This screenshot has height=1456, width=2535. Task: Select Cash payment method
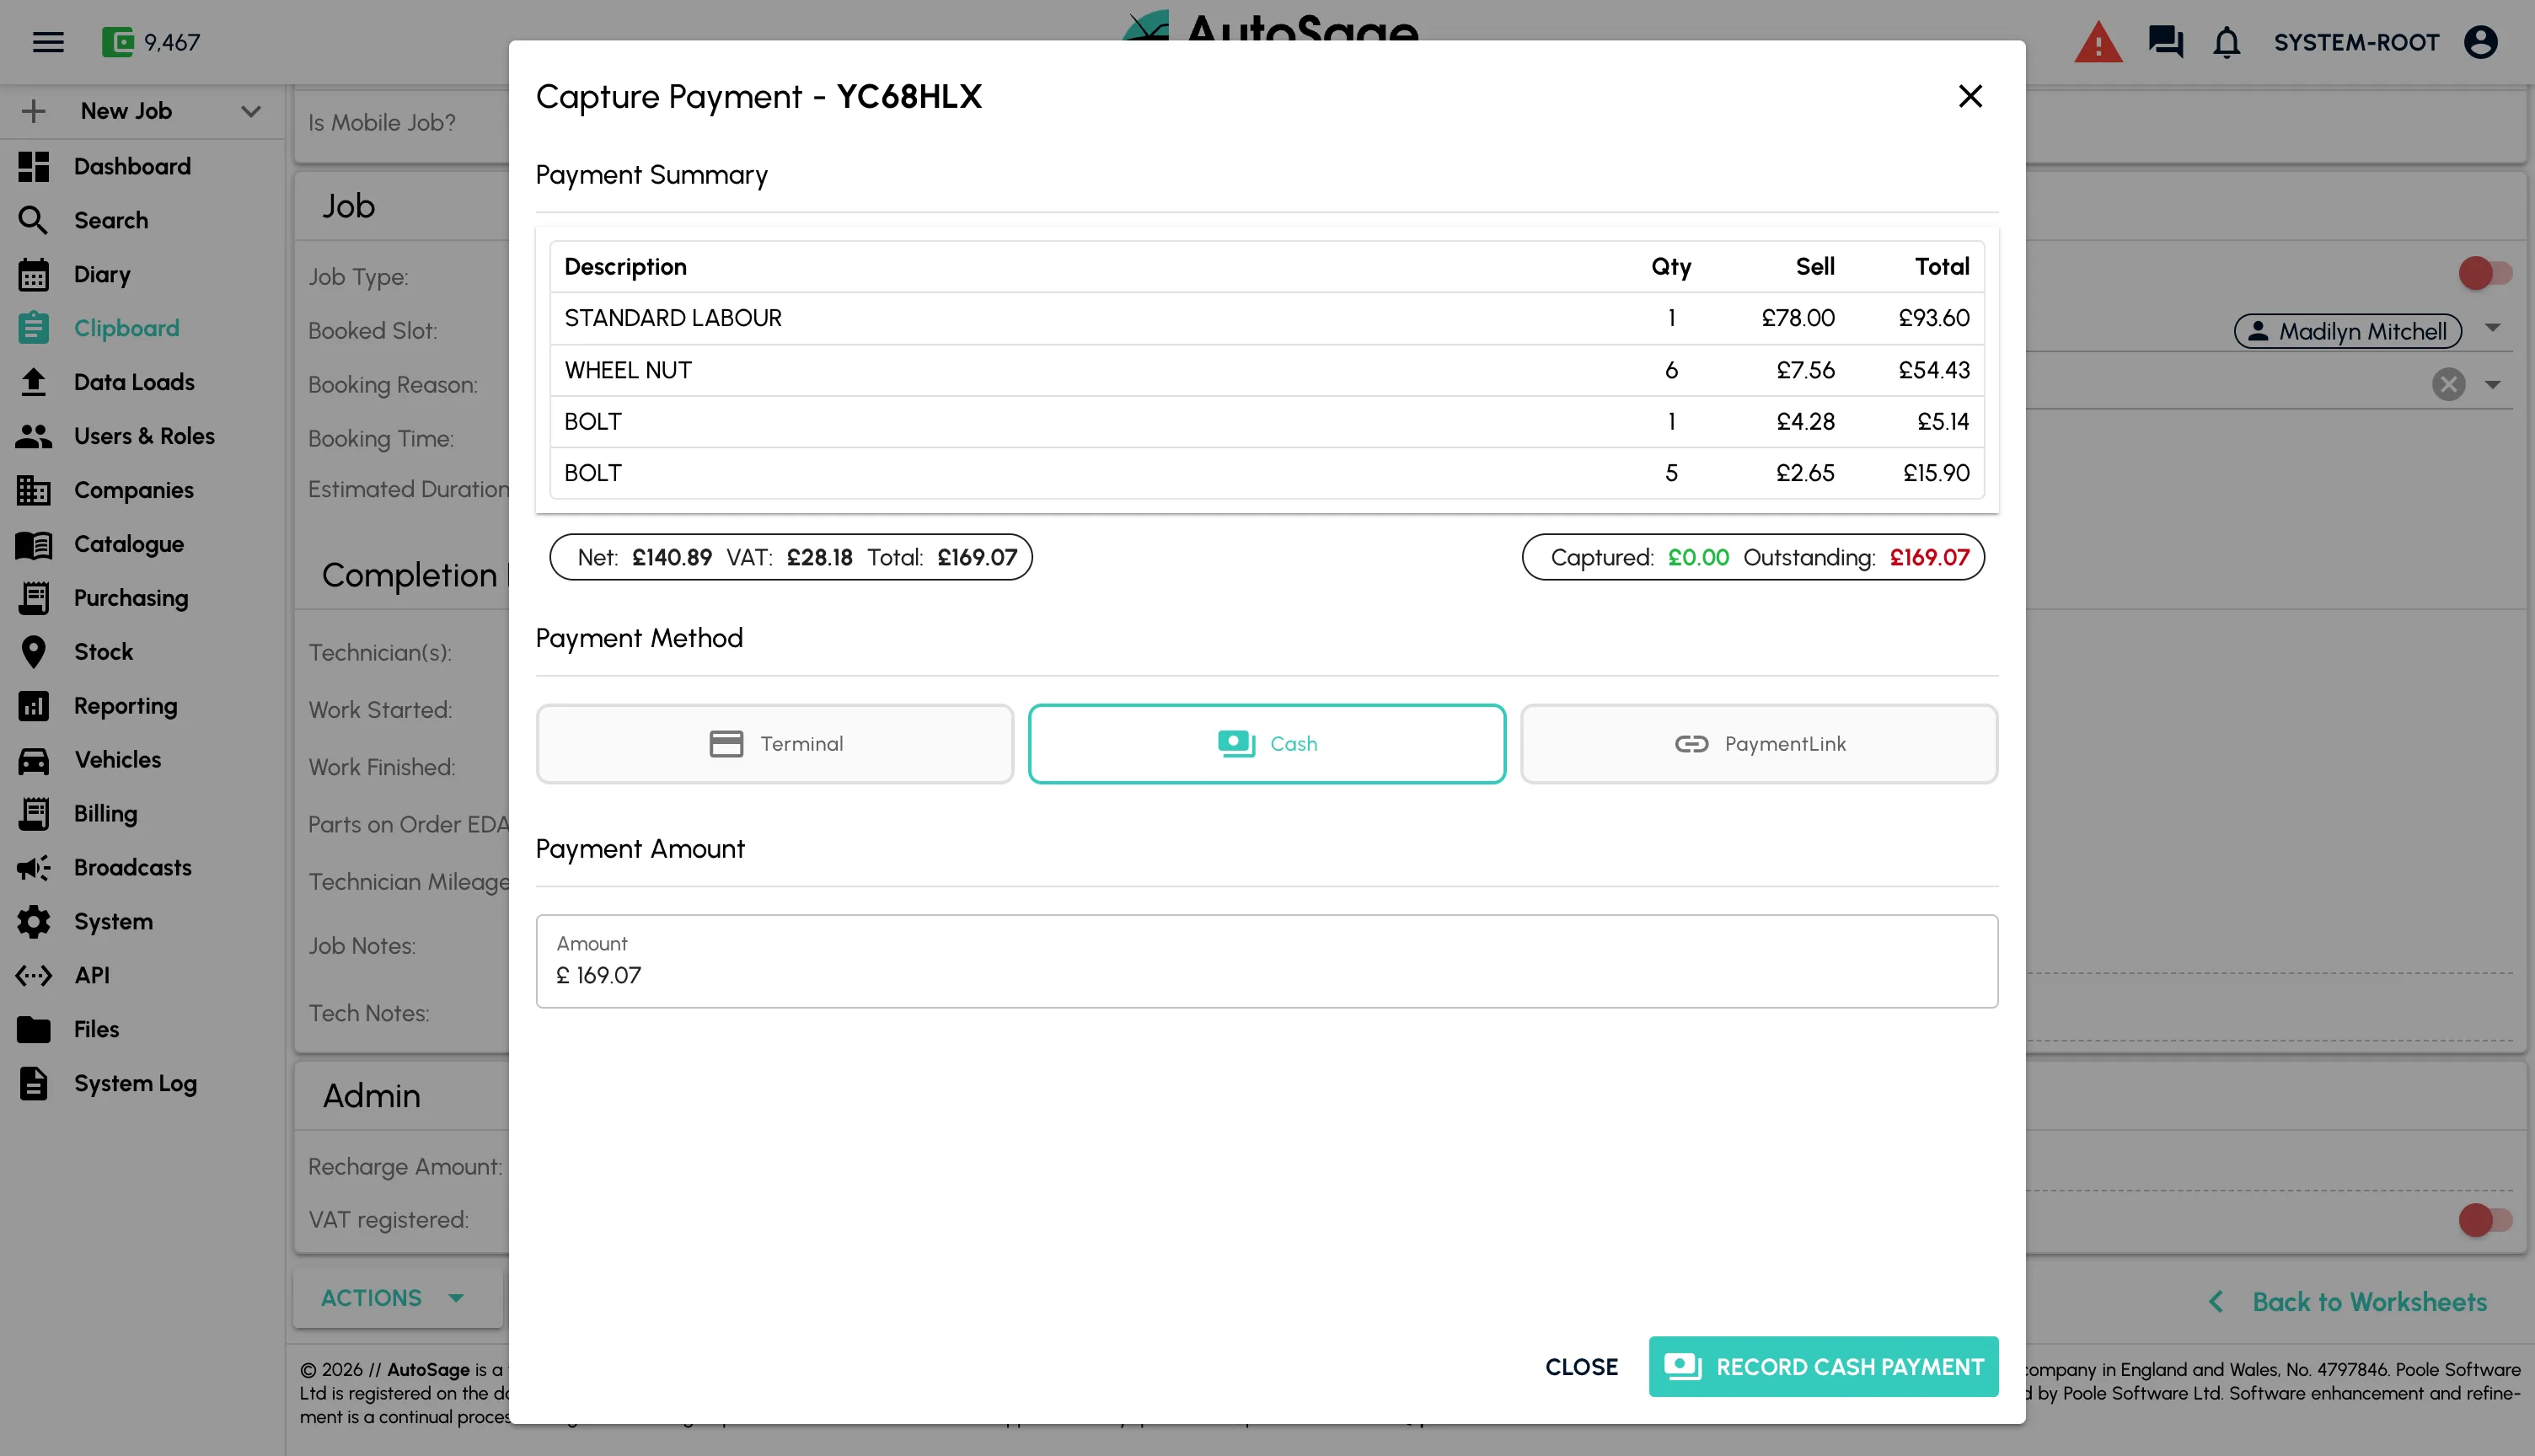pos(1266,744)
